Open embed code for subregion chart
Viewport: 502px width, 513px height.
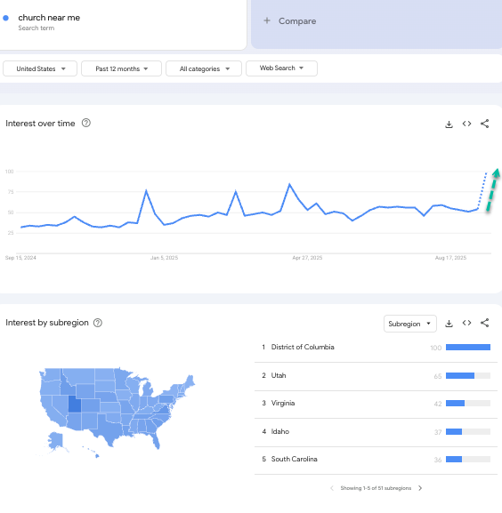pos(466,323)
